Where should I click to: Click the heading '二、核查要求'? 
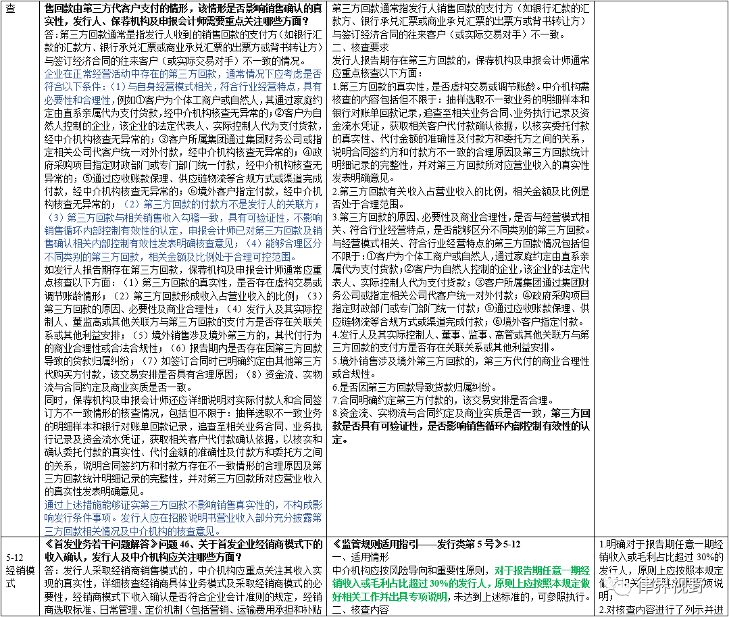360,47
